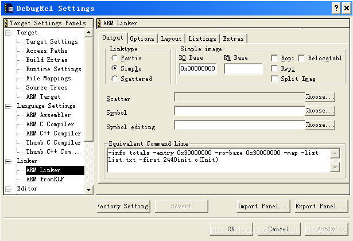The height and width of the screenshot is (241, 353).
Task: Click the Import Panel button
Action: (263, 206)
